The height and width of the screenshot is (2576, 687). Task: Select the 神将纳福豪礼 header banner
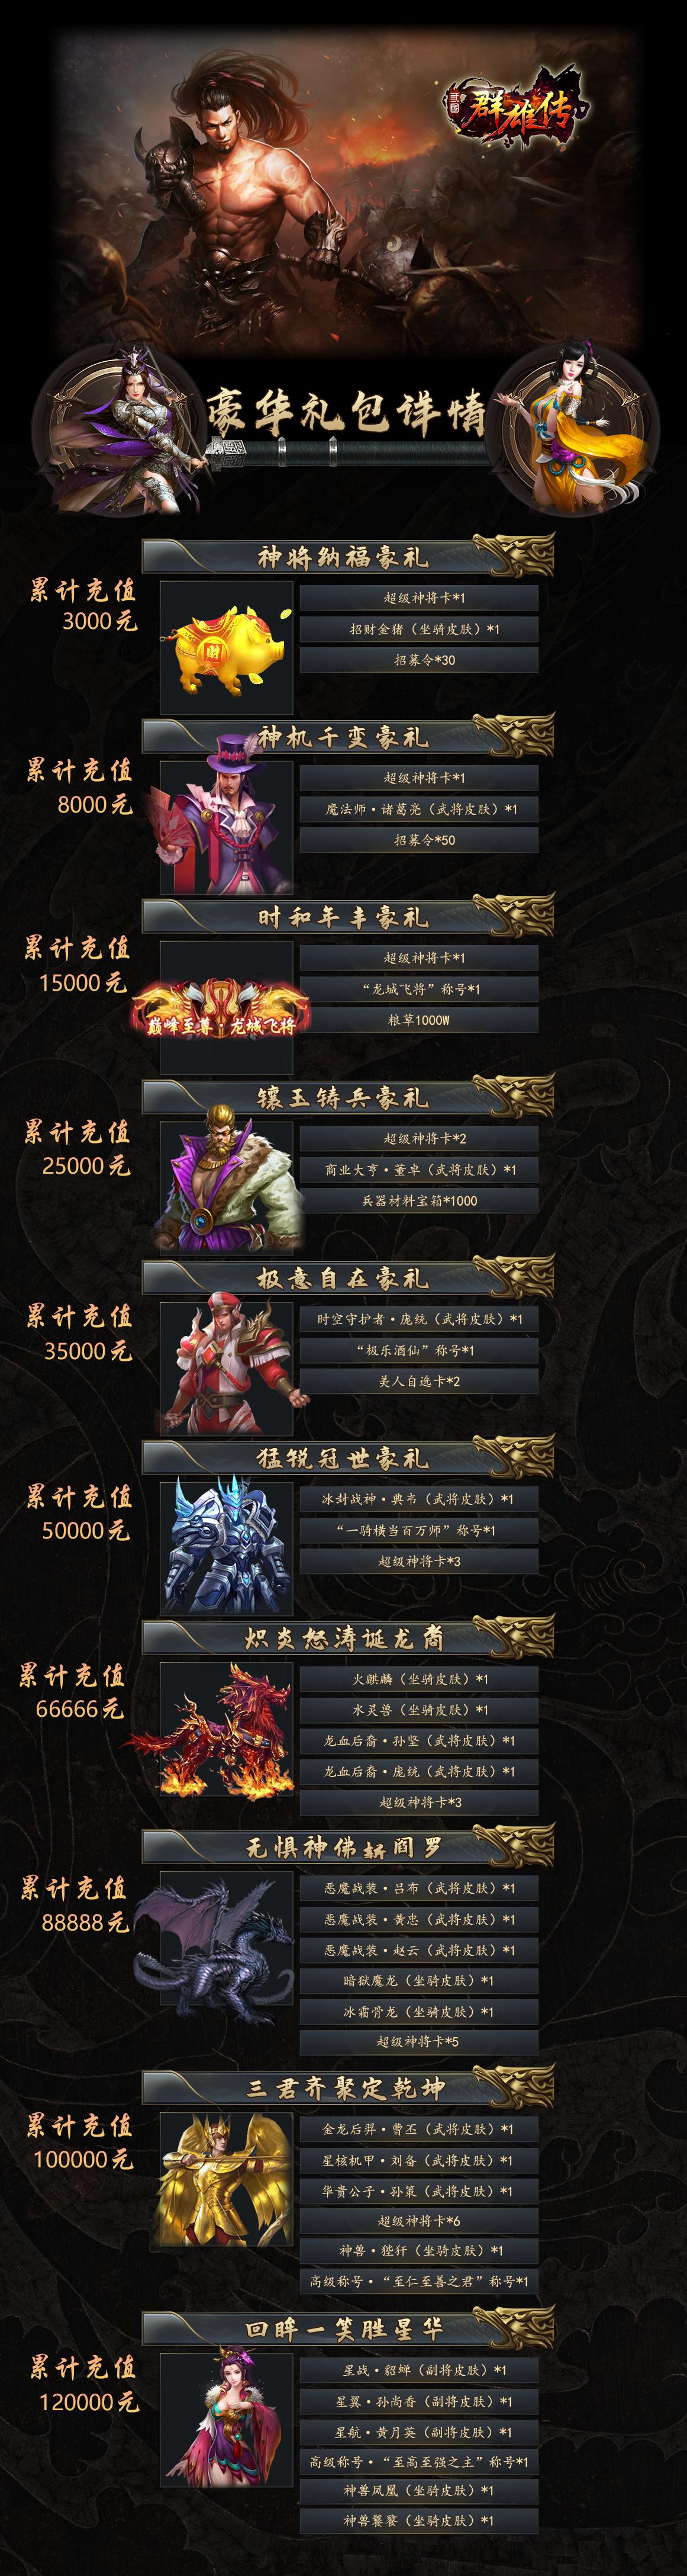(347, 557)
